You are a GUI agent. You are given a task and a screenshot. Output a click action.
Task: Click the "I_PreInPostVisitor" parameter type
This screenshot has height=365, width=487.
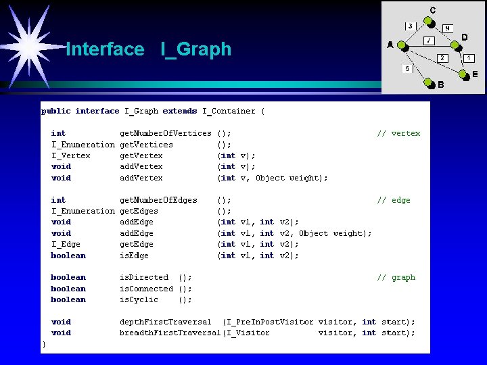pyautogui.click(x=270, y=322)
